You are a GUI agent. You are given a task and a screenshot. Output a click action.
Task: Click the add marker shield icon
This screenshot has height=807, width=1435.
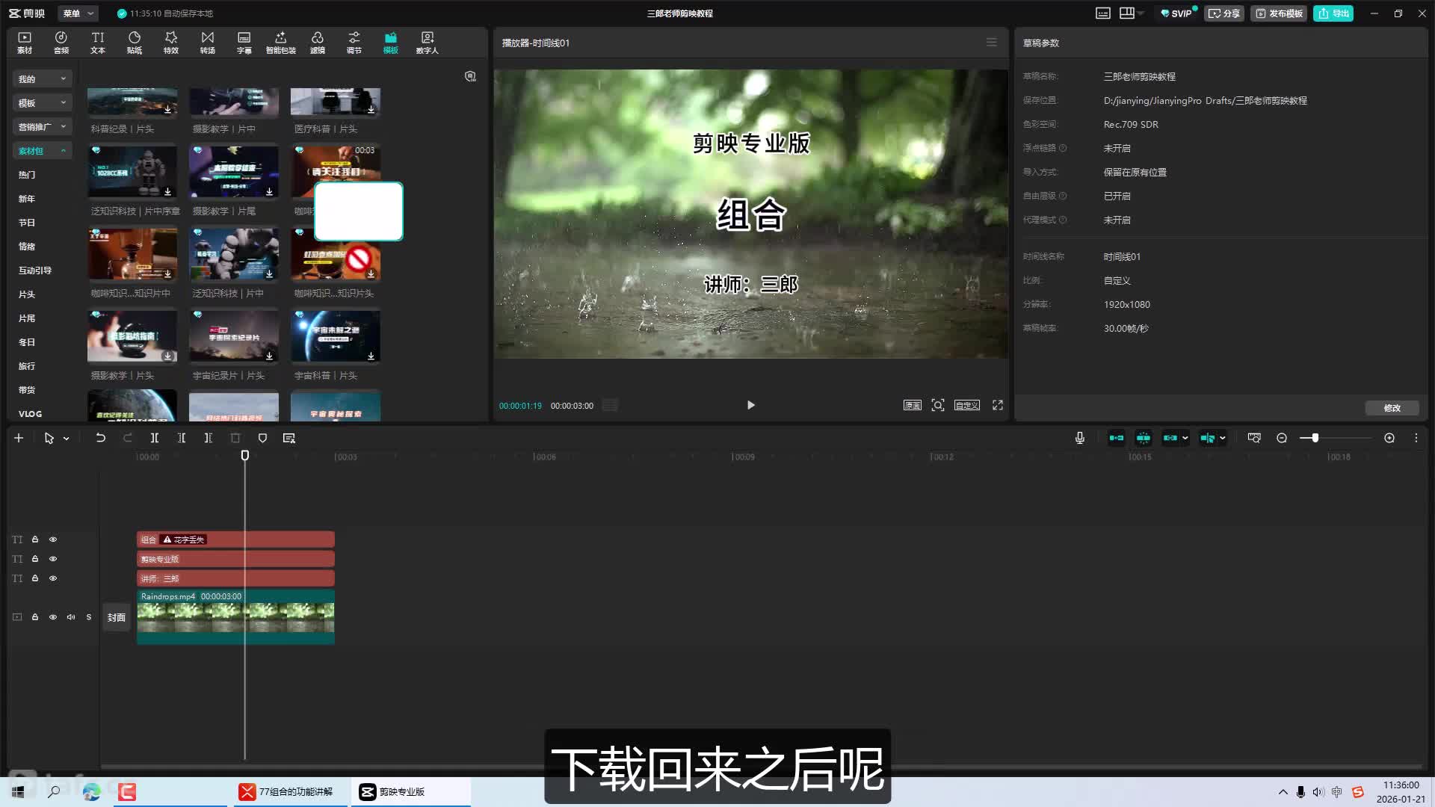tap(262, 439)
